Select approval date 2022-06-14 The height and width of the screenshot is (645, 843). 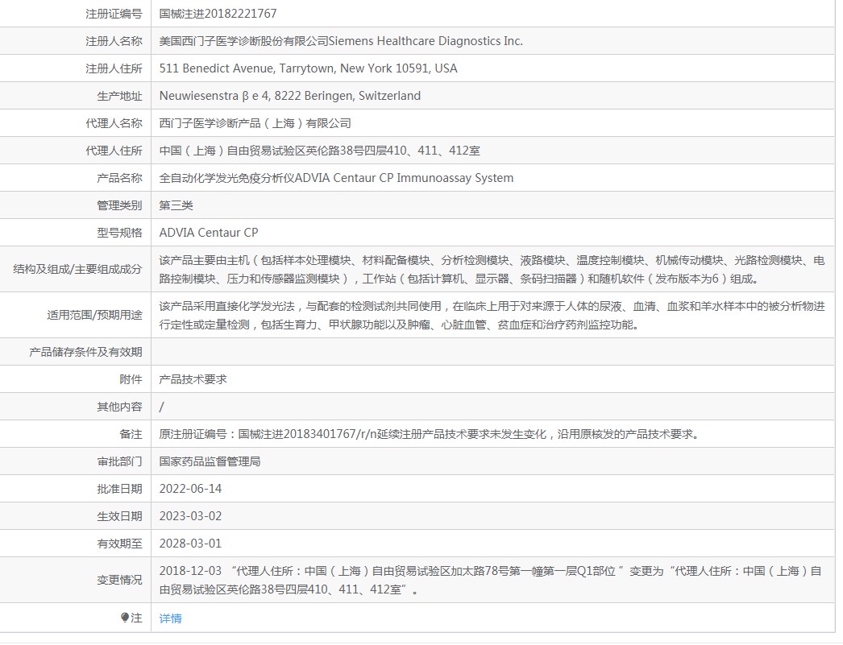[190, 490]
